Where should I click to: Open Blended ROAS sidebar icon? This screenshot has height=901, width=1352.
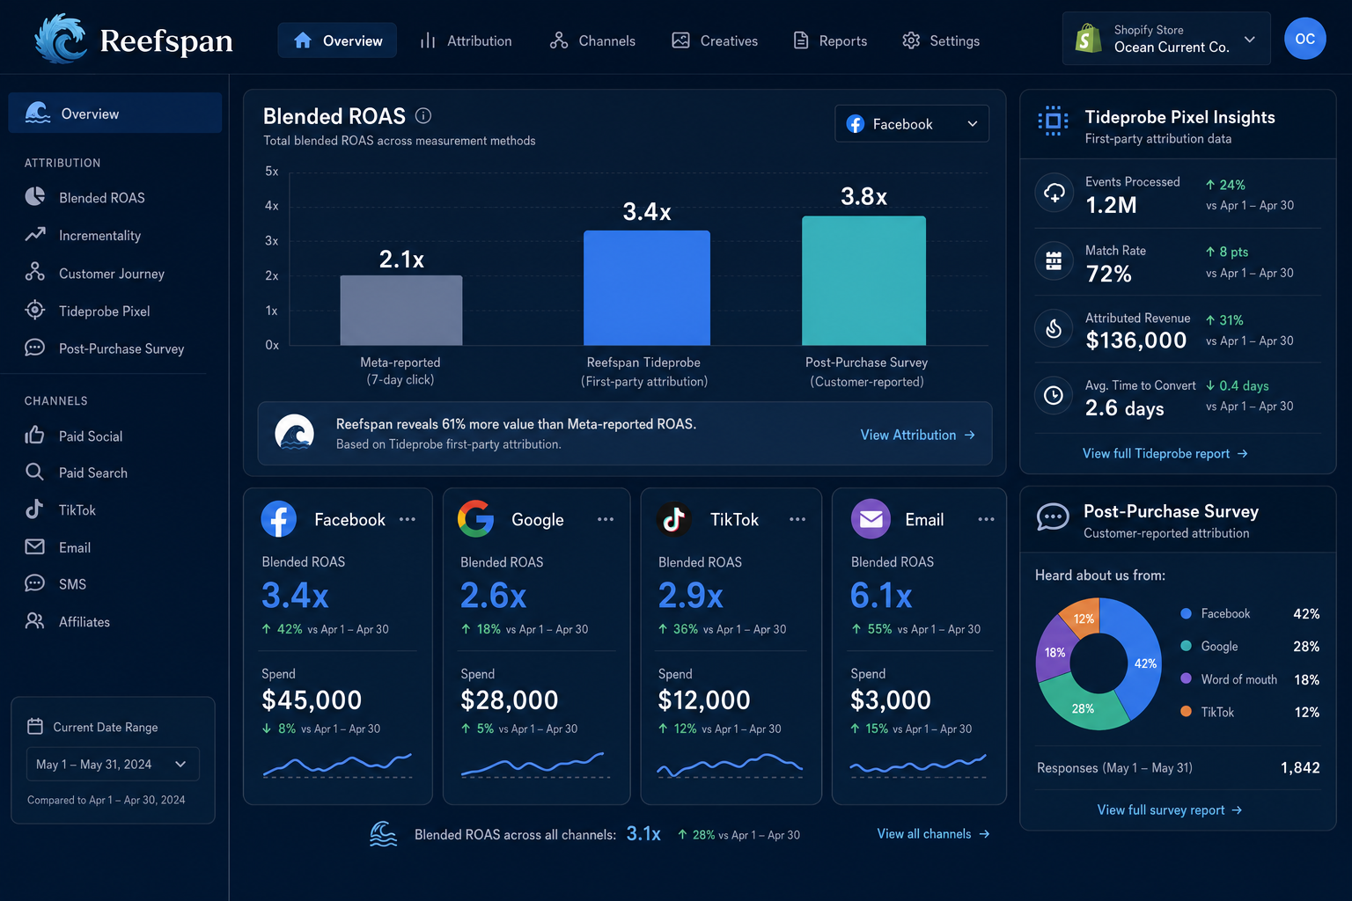click(x=34, y=197)
